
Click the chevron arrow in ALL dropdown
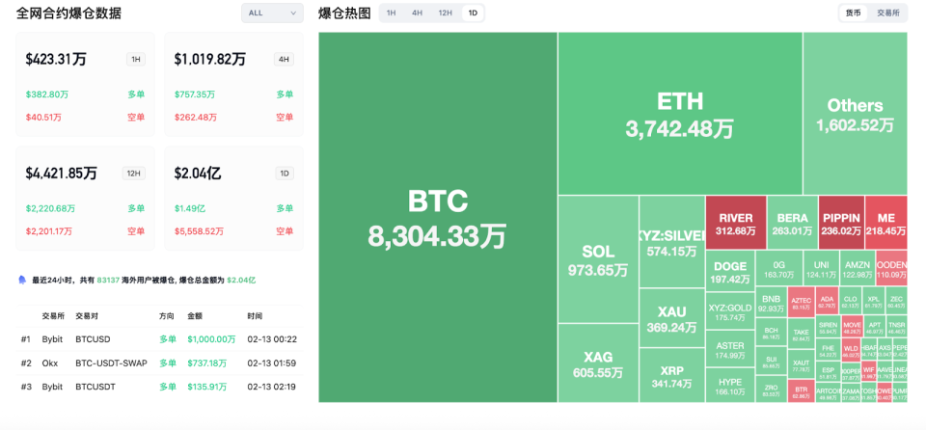293,13
